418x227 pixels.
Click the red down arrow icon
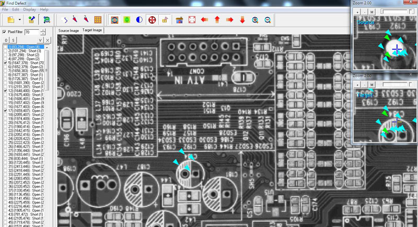point(242,20)
